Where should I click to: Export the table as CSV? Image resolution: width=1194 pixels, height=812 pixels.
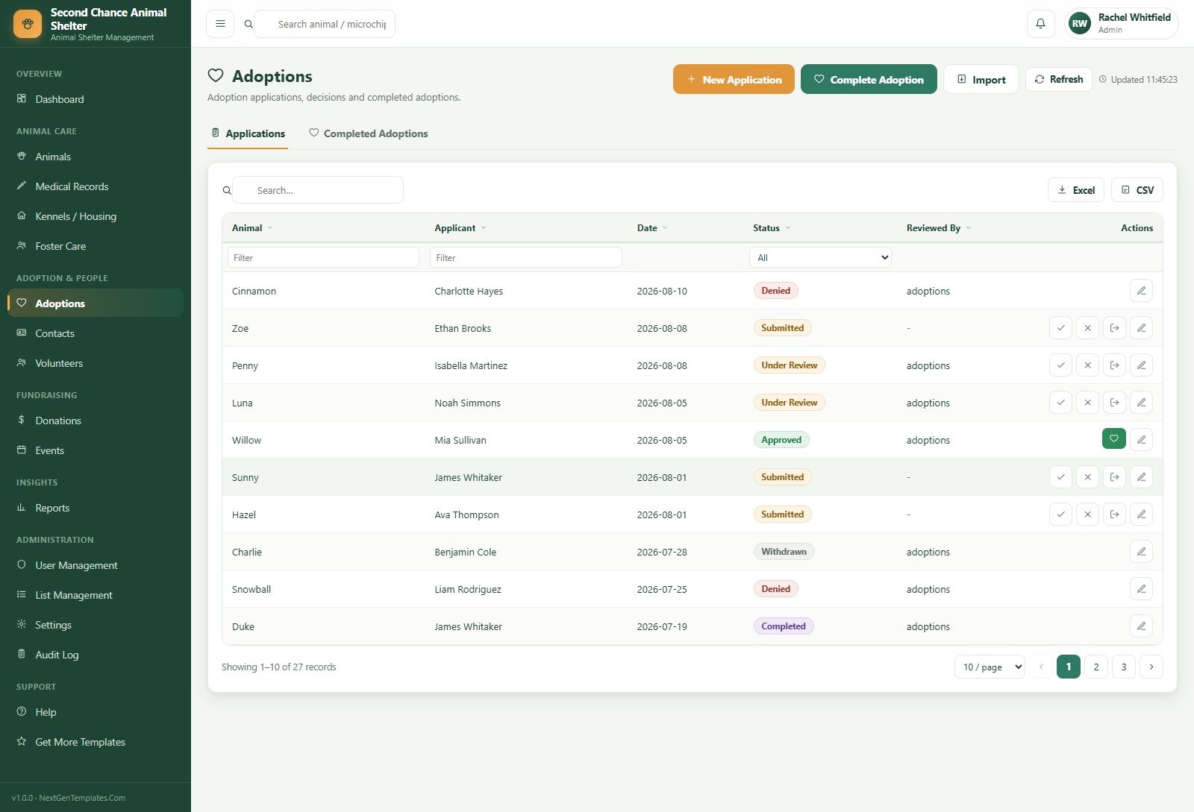coord(1137,190)
